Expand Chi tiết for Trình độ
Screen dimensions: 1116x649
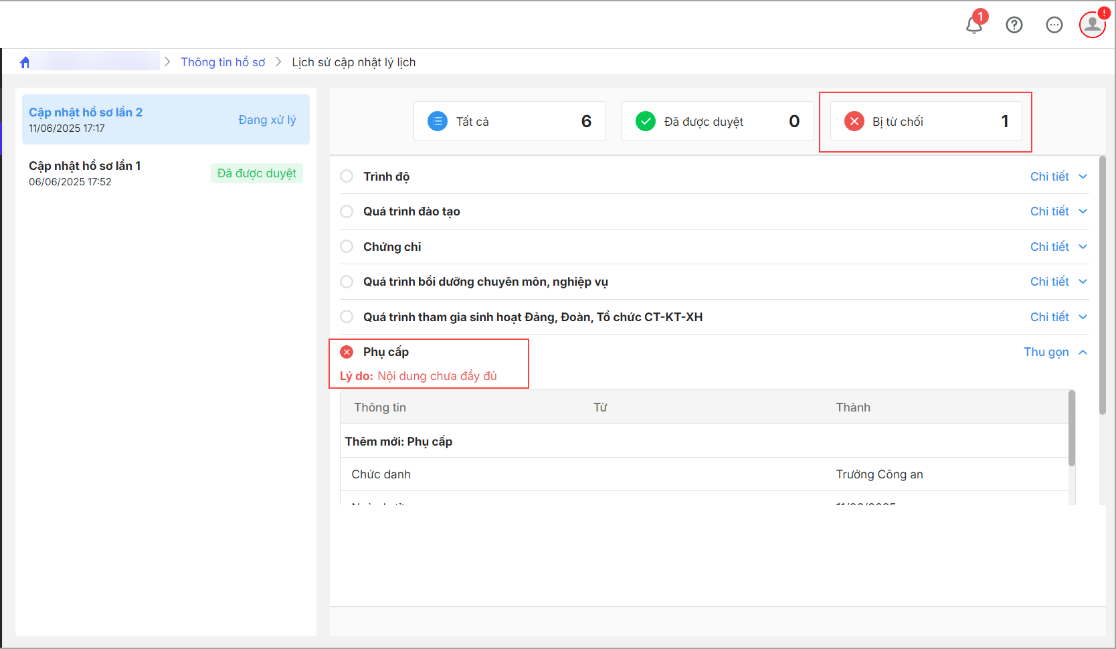pos(1058,177)
